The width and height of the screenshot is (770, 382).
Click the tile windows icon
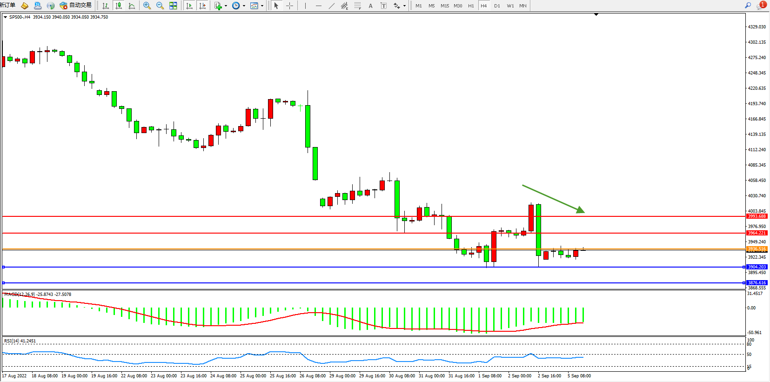[173, 6]
